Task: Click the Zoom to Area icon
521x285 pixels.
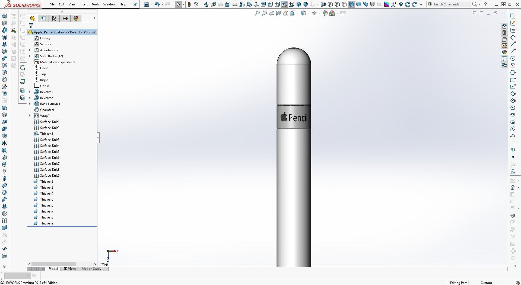Action: (x=264, y=13)
